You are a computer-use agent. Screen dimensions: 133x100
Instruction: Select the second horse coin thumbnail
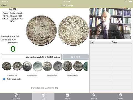point(17,66)
